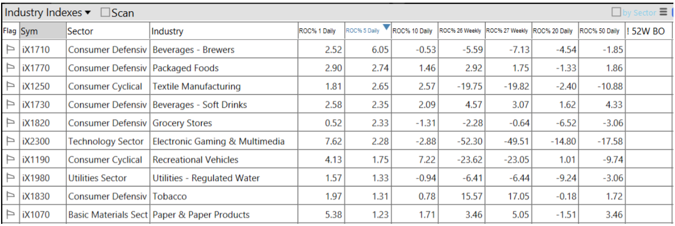Flag the iX1710 Beverages - Brewers row
This screenshot has width=675, height=226.
coord(10,50)
